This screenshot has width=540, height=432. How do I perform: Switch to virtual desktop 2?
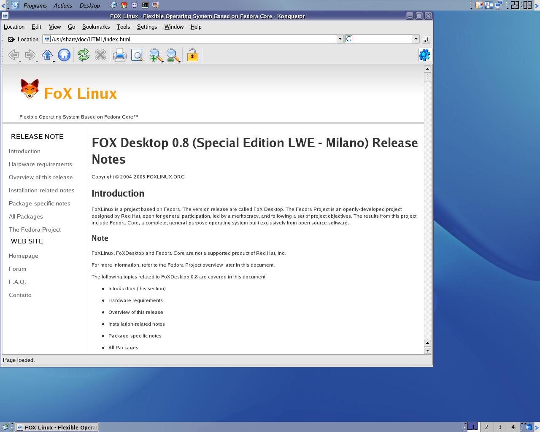pos(486,427)
